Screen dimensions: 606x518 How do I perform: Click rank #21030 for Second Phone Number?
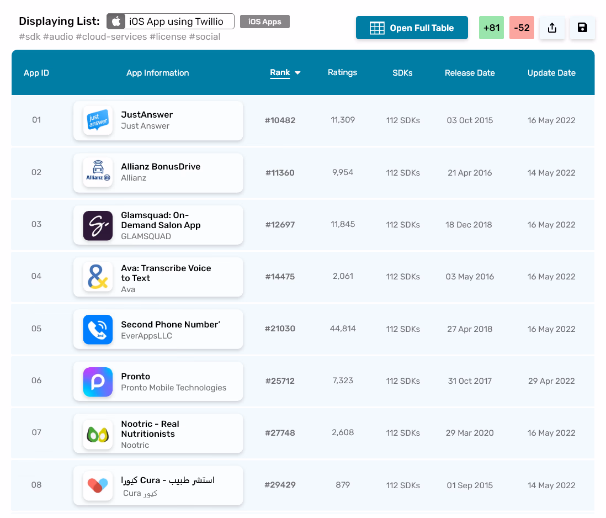point(280,329)
